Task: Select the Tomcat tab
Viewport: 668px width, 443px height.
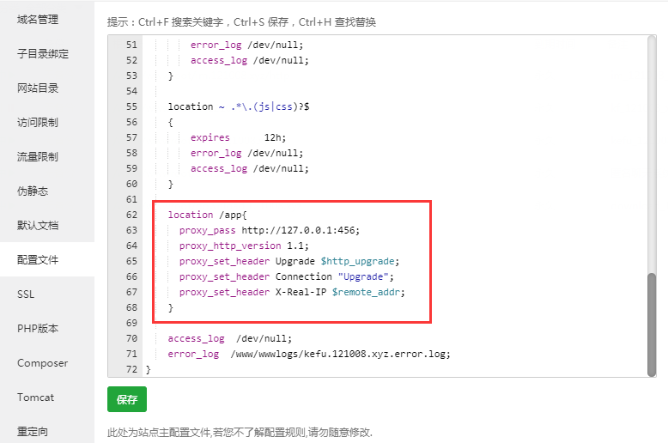Action: 35,397
